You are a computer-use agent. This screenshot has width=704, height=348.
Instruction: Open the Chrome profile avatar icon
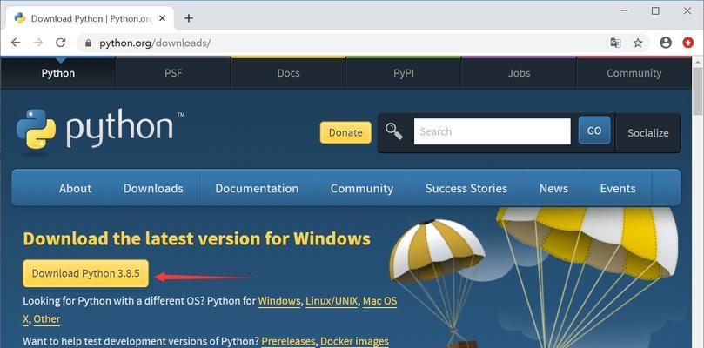tap(666, 43)
